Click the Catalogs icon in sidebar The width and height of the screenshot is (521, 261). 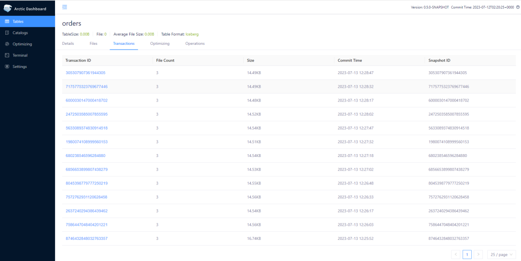coord(7,33)
